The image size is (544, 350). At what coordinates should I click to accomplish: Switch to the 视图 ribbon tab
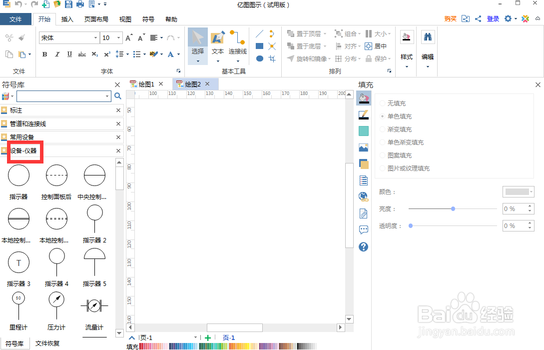[125, 19]
